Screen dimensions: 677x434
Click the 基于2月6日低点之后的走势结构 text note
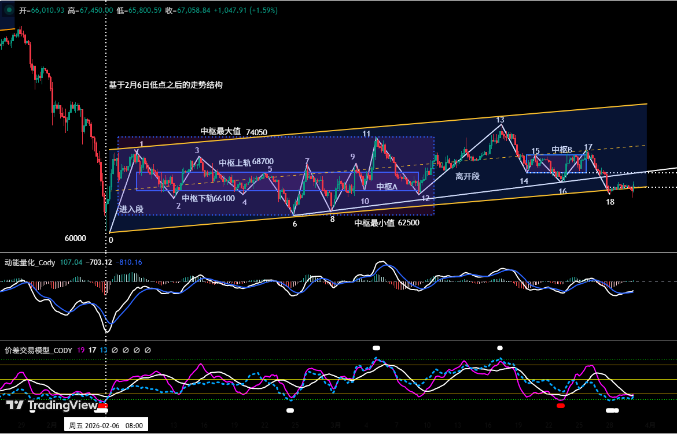165,85
